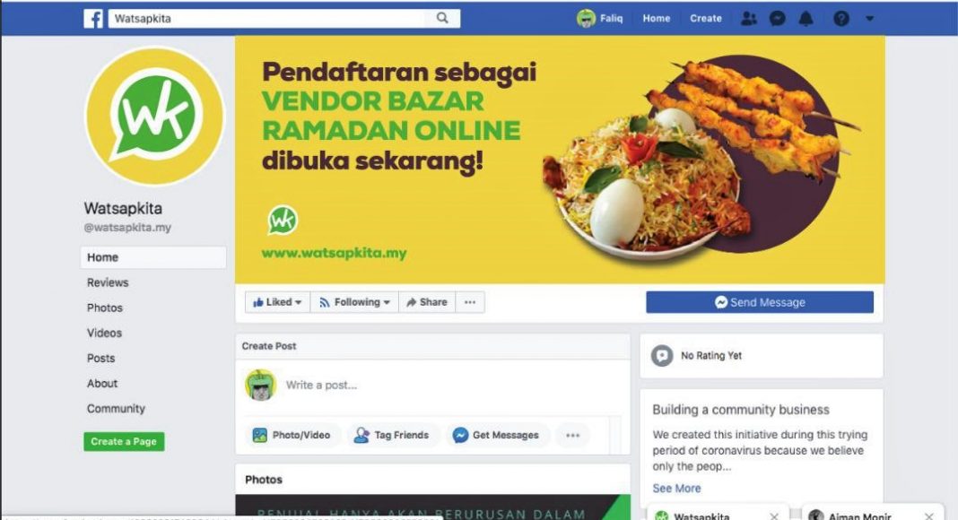Click the Faliq profile avatar
Screen dimensions: 958x520
tap(586, 18)
